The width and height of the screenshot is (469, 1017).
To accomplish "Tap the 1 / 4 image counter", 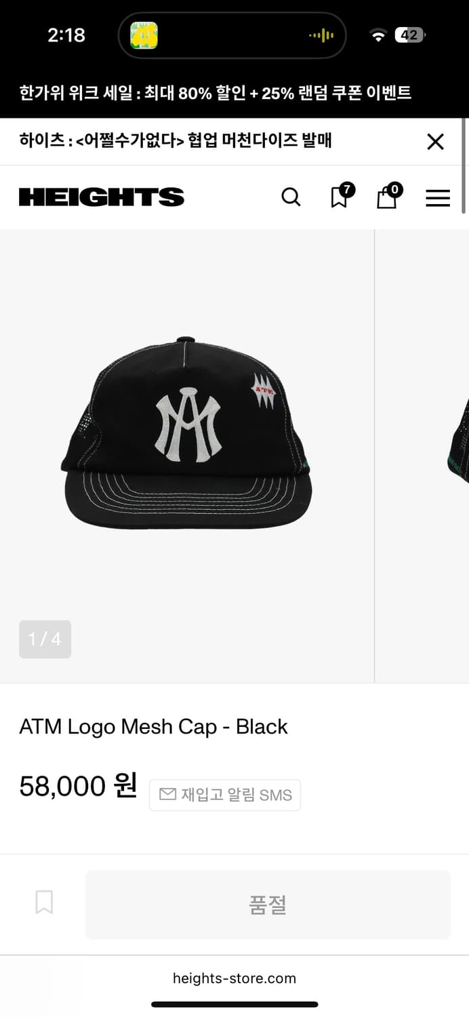I will coord(45,639).
